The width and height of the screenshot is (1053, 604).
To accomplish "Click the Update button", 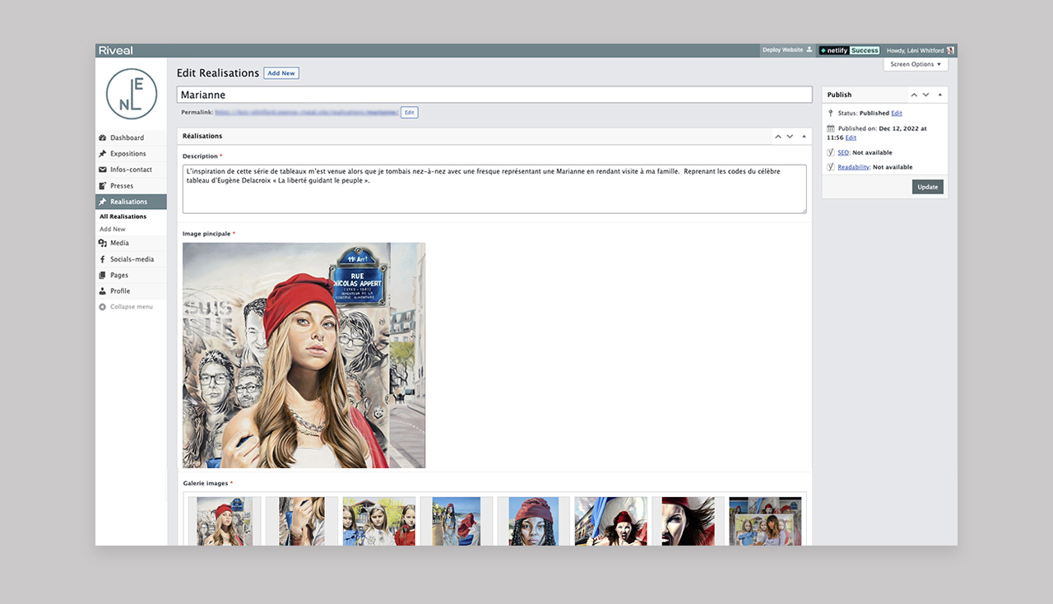I will pos(927,187).
